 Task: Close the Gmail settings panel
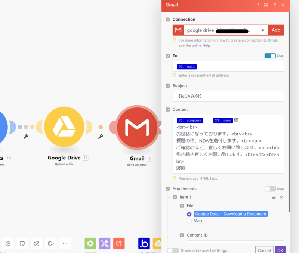283,5
